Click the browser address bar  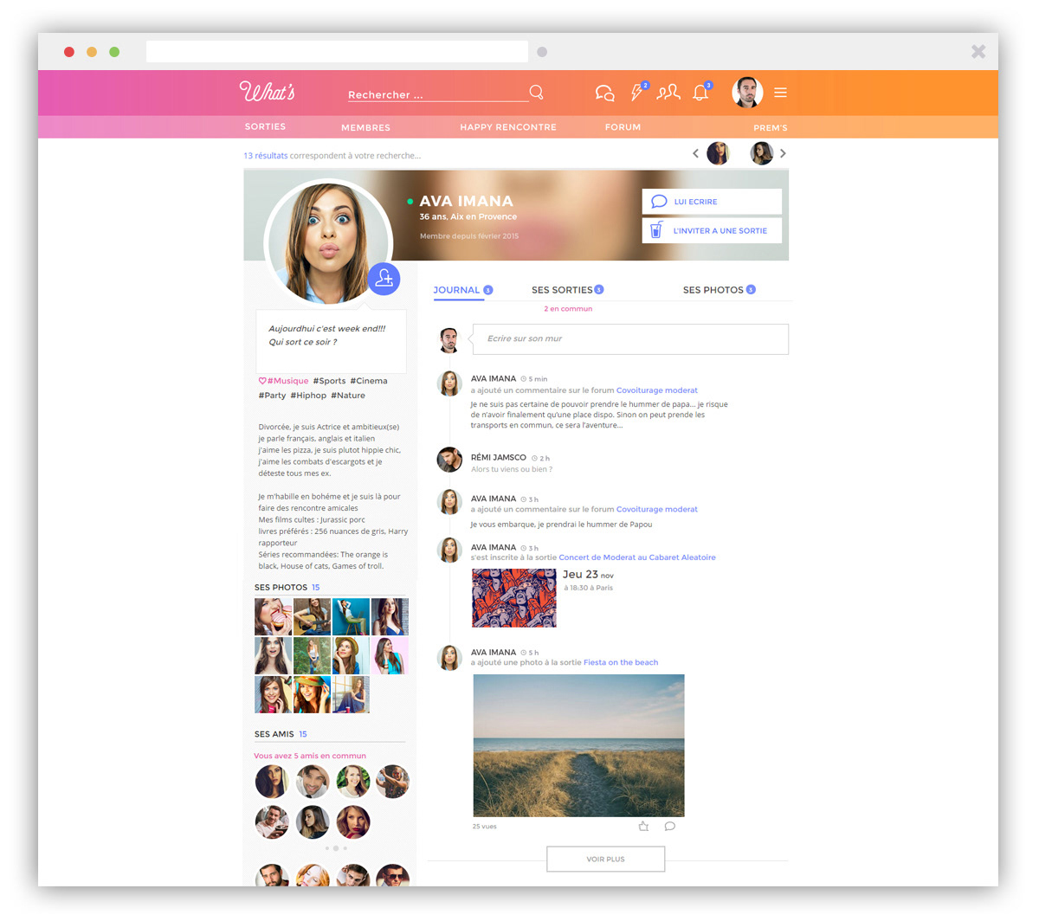click(337, 52)
